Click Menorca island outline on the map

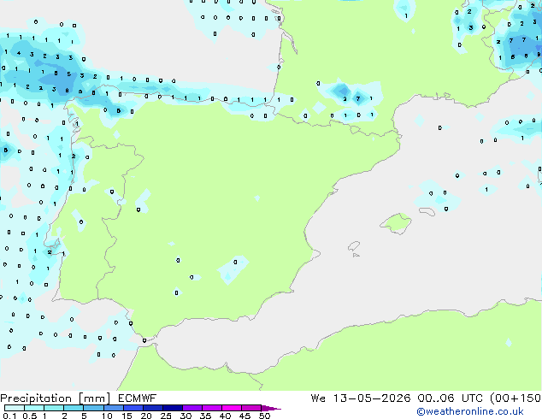[427, 211]
